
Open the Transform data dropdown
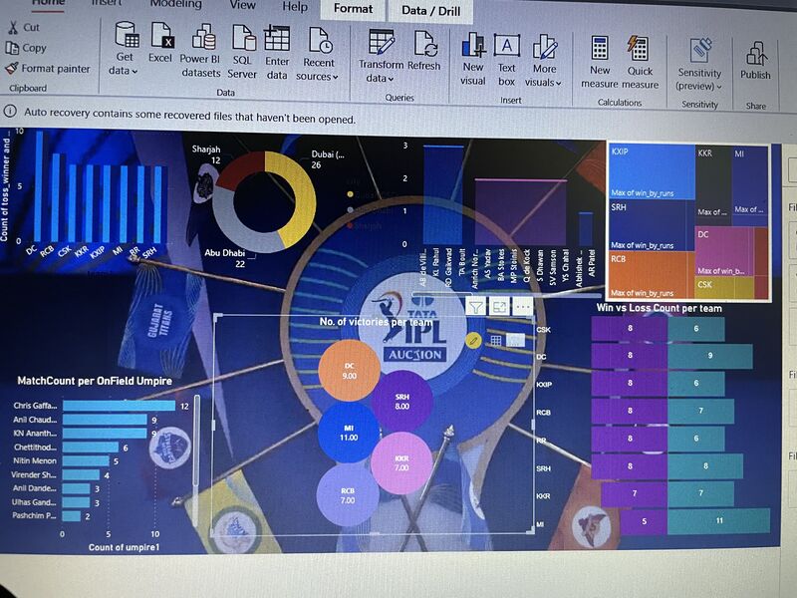click(381, 56)
